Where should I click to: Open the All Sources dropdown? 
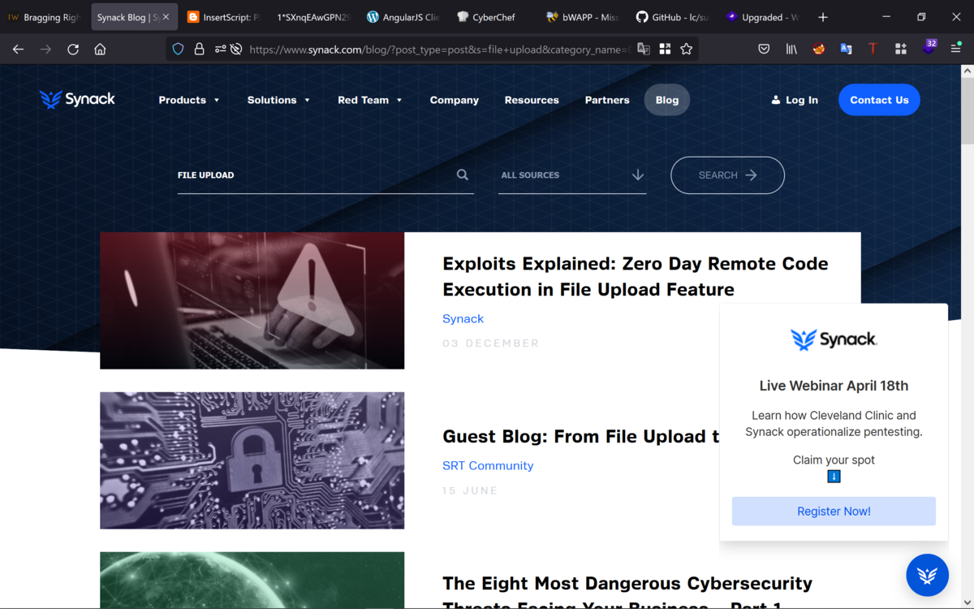point(572,175)
